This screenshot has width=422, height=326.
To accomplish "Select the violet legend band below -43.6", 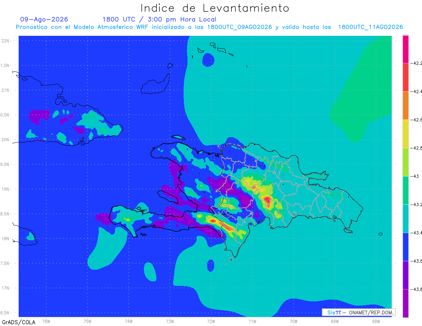I will click(405, 275).
